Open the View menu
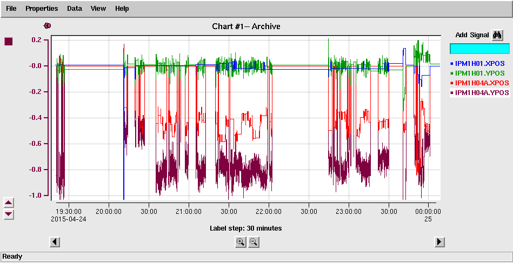 coord(98,9)
